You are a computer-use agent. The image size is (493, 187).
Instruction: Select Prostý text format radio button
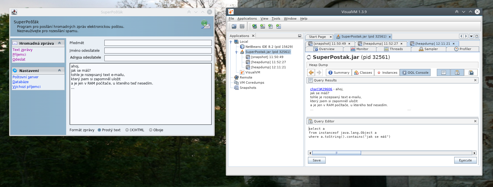(100, 130)
